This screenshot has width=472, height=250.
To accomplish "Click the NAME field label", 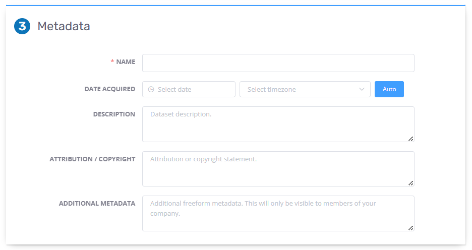I will tap(126, 61).
